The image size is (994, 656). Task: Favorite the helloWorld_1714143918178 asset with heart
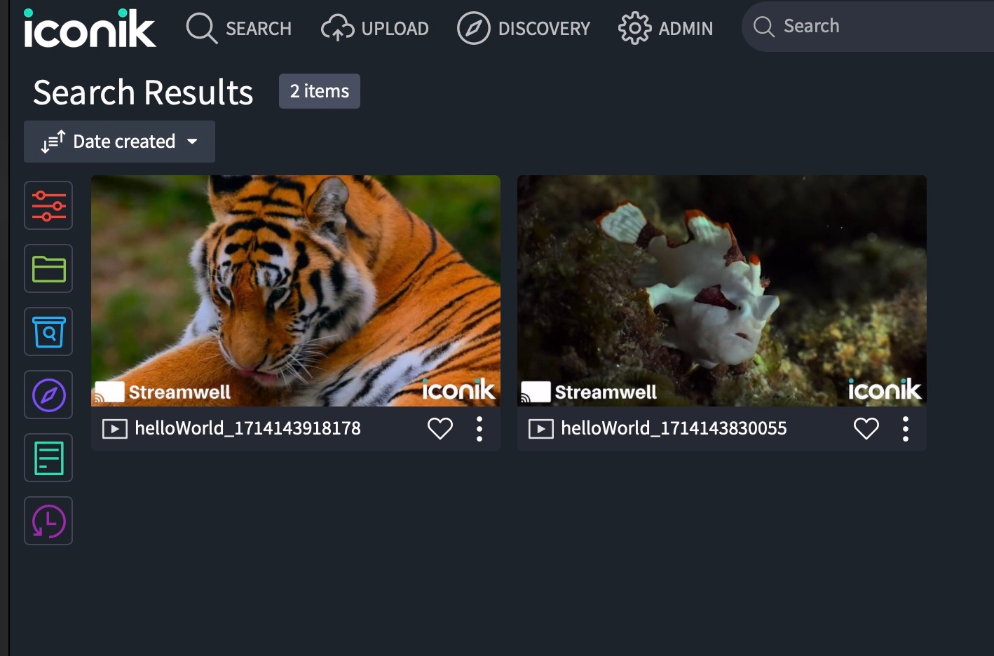[440, 428]
